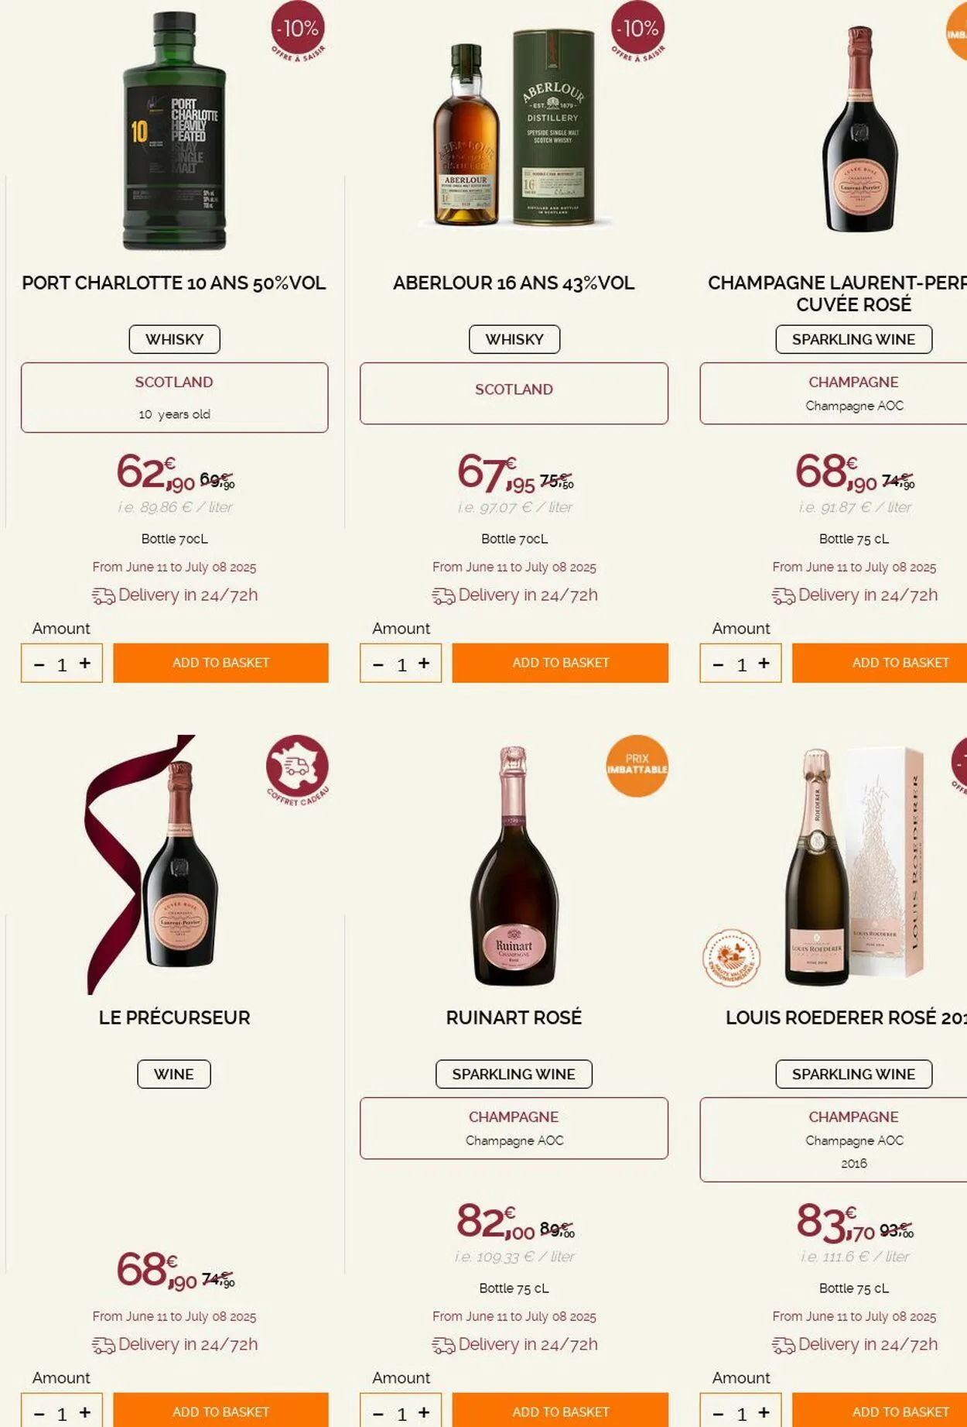This screenshot has width=967, height=1427.
Task: Select the Whisky tag under Port Charlotte
Action: [x=174, y=339]
